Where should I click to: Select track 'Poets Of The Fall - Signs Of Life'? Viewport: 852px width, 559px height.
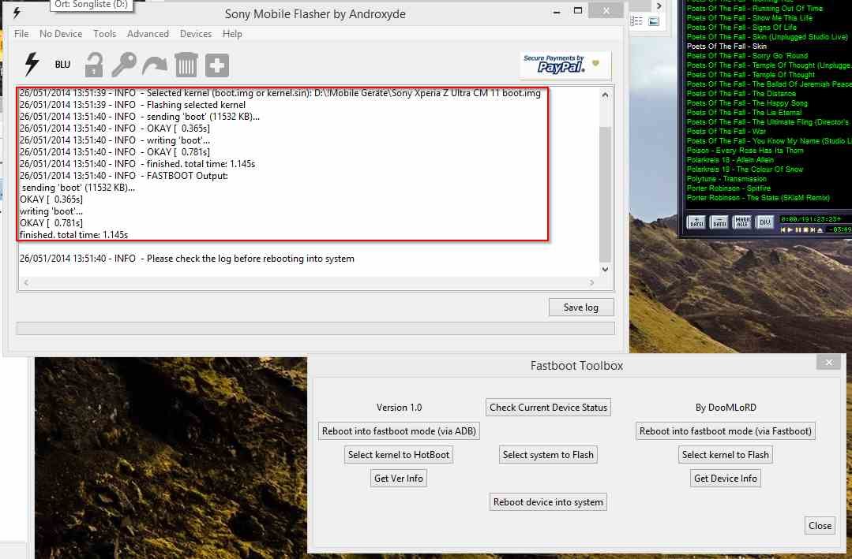click(x=741, y=27)
